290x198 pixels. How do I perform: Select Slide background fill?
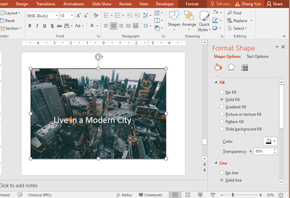[x=241, y=129]
